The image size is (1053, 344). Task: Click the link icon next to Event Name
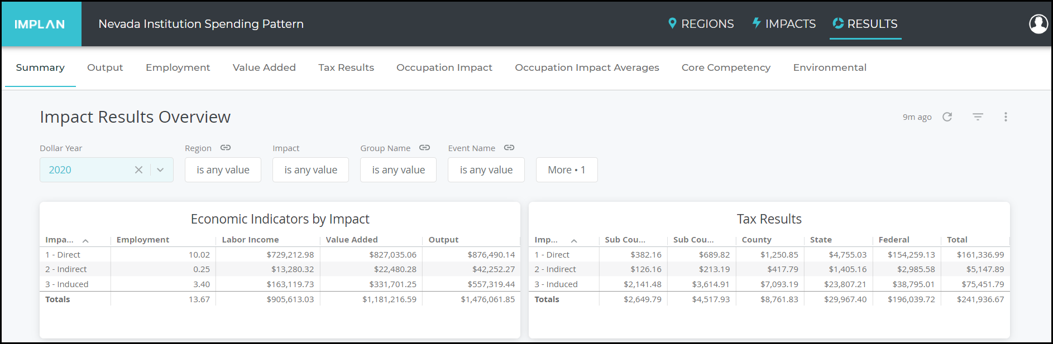(x=509, y=148)
